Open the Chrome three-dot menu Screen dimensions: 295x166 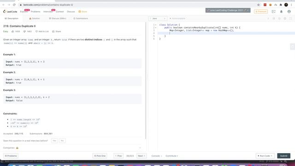(291, 5)
